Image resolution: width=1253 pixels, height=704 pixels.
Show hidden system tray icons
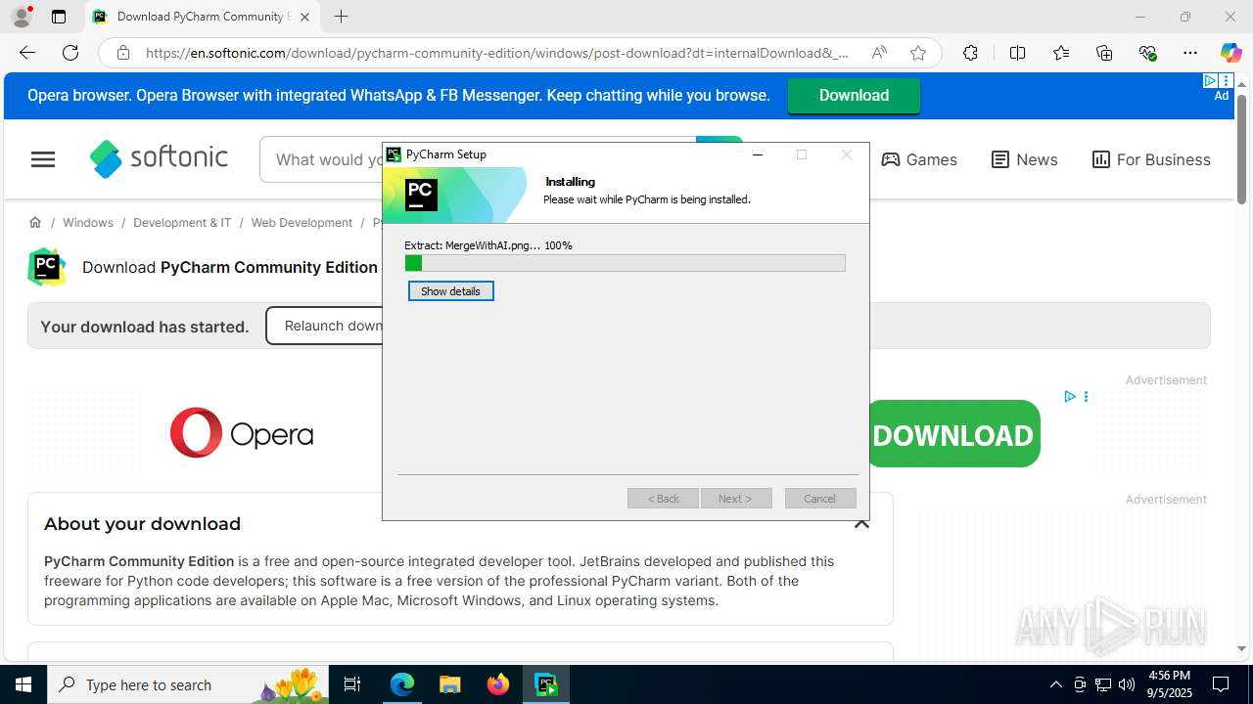point(1055,684)
